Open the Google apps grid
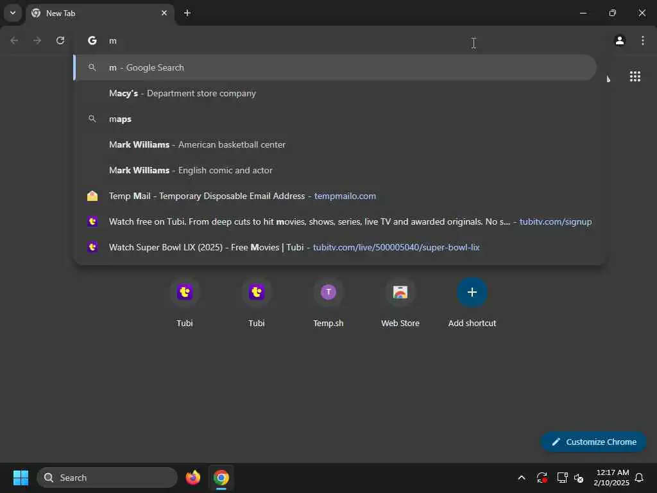 pos(635,76)
